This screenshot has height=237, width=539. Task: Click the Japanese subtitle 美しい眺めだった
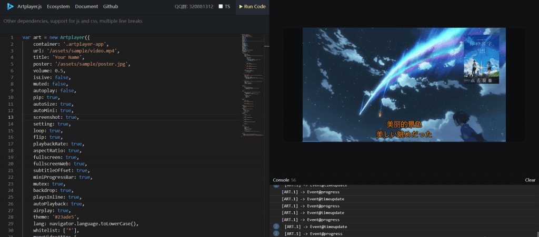pos(404,135)
